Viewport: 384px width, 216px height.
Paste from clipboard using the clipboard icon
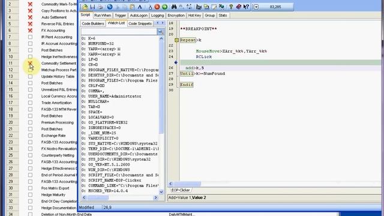point(132,7)
